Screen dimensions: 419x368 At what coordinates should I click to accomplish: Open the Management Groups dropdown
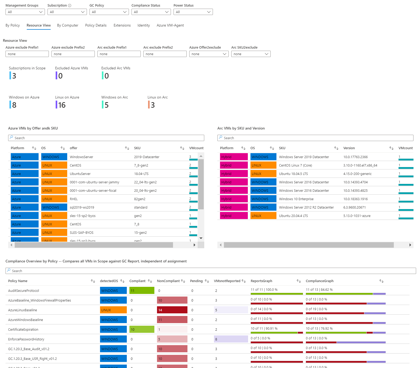click(x=25, y=12)
